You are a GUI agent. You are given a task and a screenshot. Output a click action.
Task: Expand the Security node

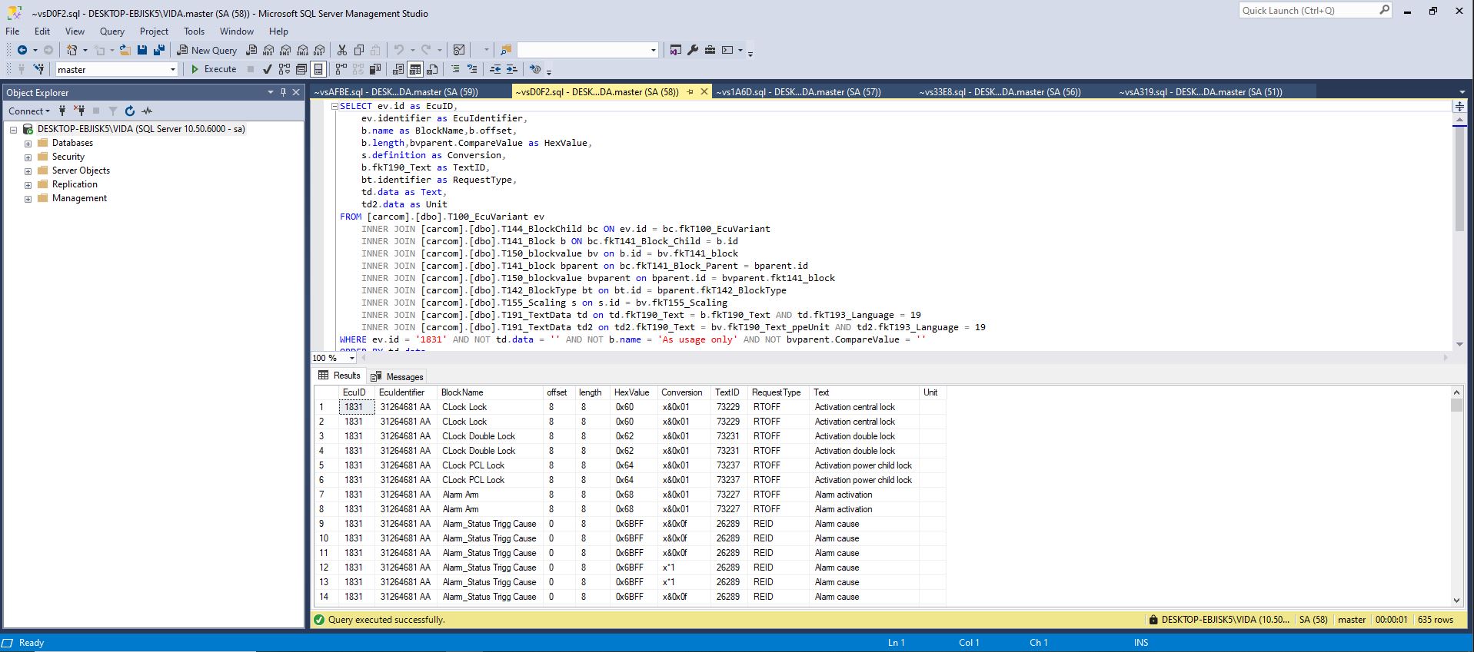pyautogui.click(x=28, y=157)
